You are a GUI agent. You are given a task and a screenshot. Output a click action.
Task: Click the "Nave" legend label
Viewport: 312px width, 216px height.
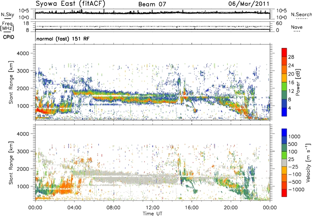click(x=296, y=27)
